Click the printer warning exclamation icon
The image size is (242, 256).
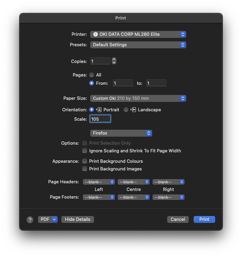coord(95,34)
